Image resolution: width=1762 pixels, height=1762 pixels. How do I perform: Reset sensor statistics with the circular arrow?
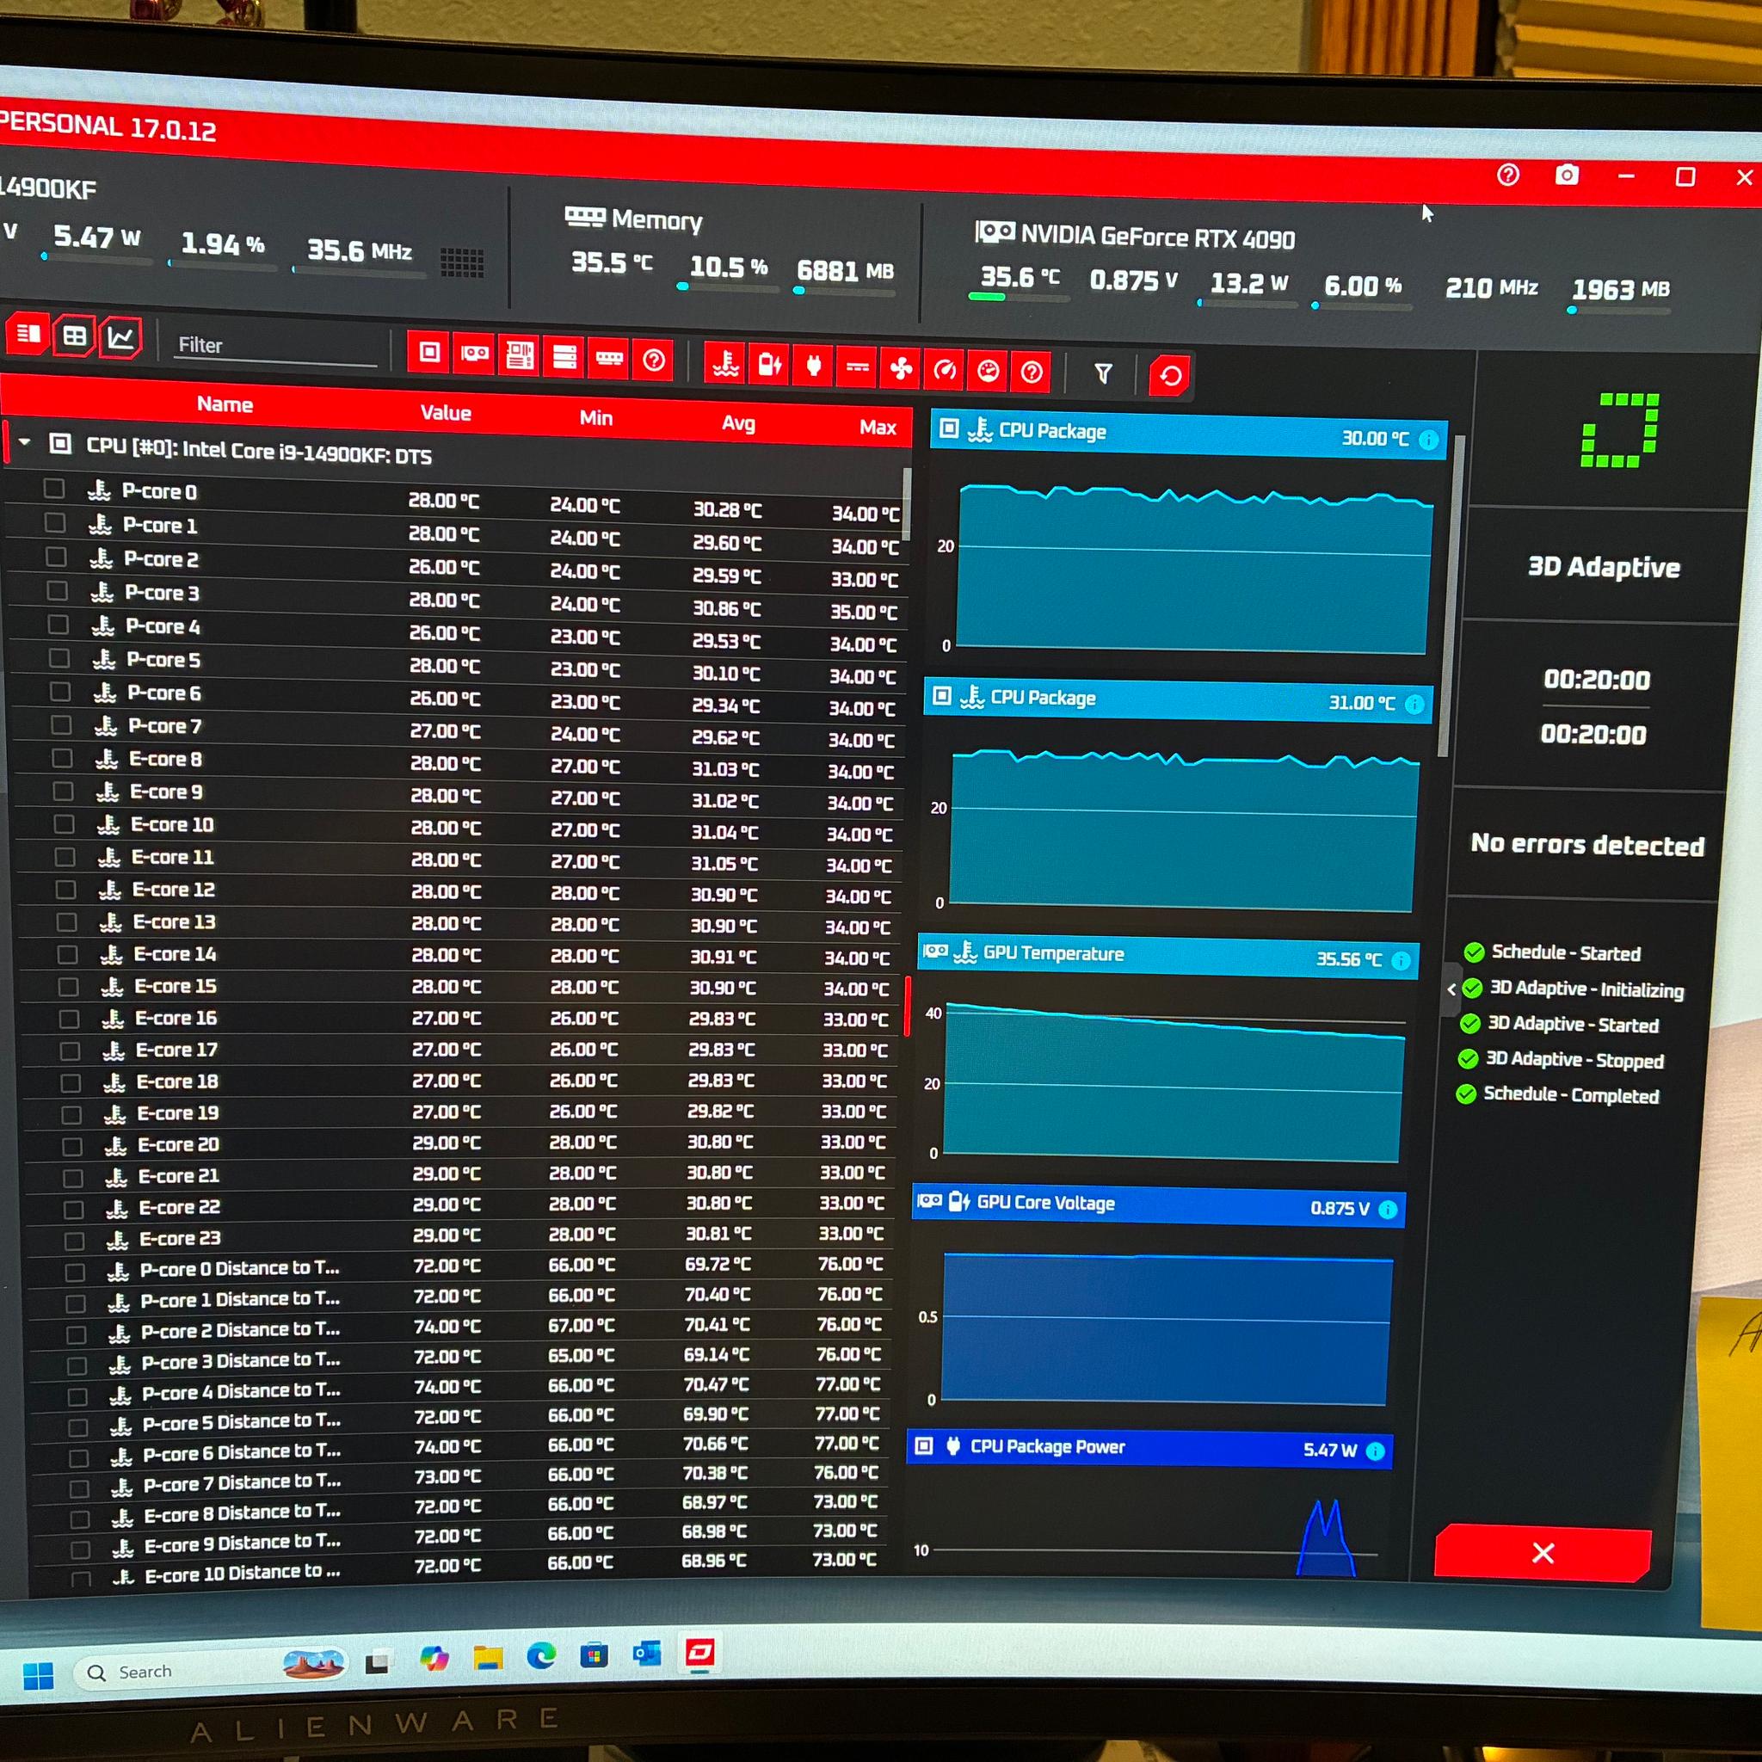[x=1170, y=375]
